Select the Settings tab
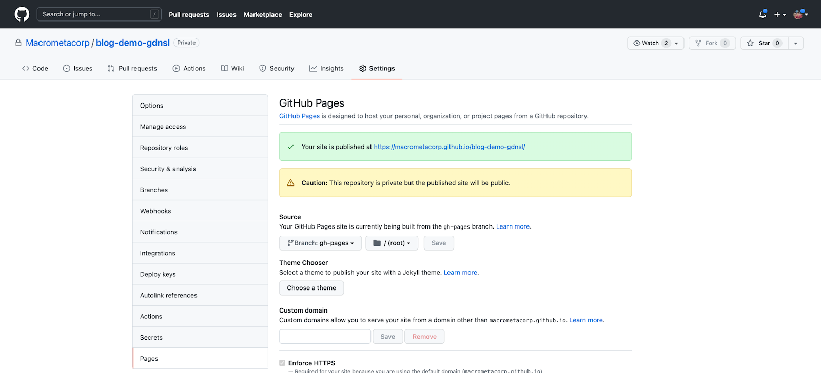Viewport: 821px width, 373px height. (x=377, y=68)
